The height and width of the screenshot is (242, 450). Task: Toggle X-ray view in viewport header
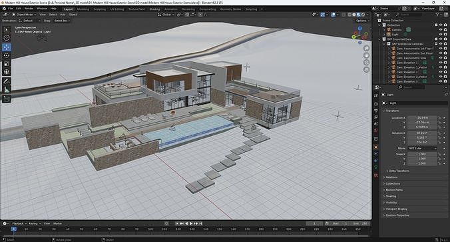pos(343,15)
